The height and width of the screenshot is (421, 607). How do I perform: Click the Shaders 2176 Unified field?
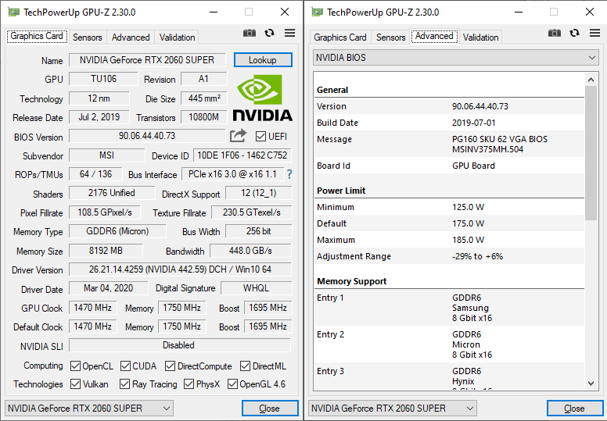(112, 193)
